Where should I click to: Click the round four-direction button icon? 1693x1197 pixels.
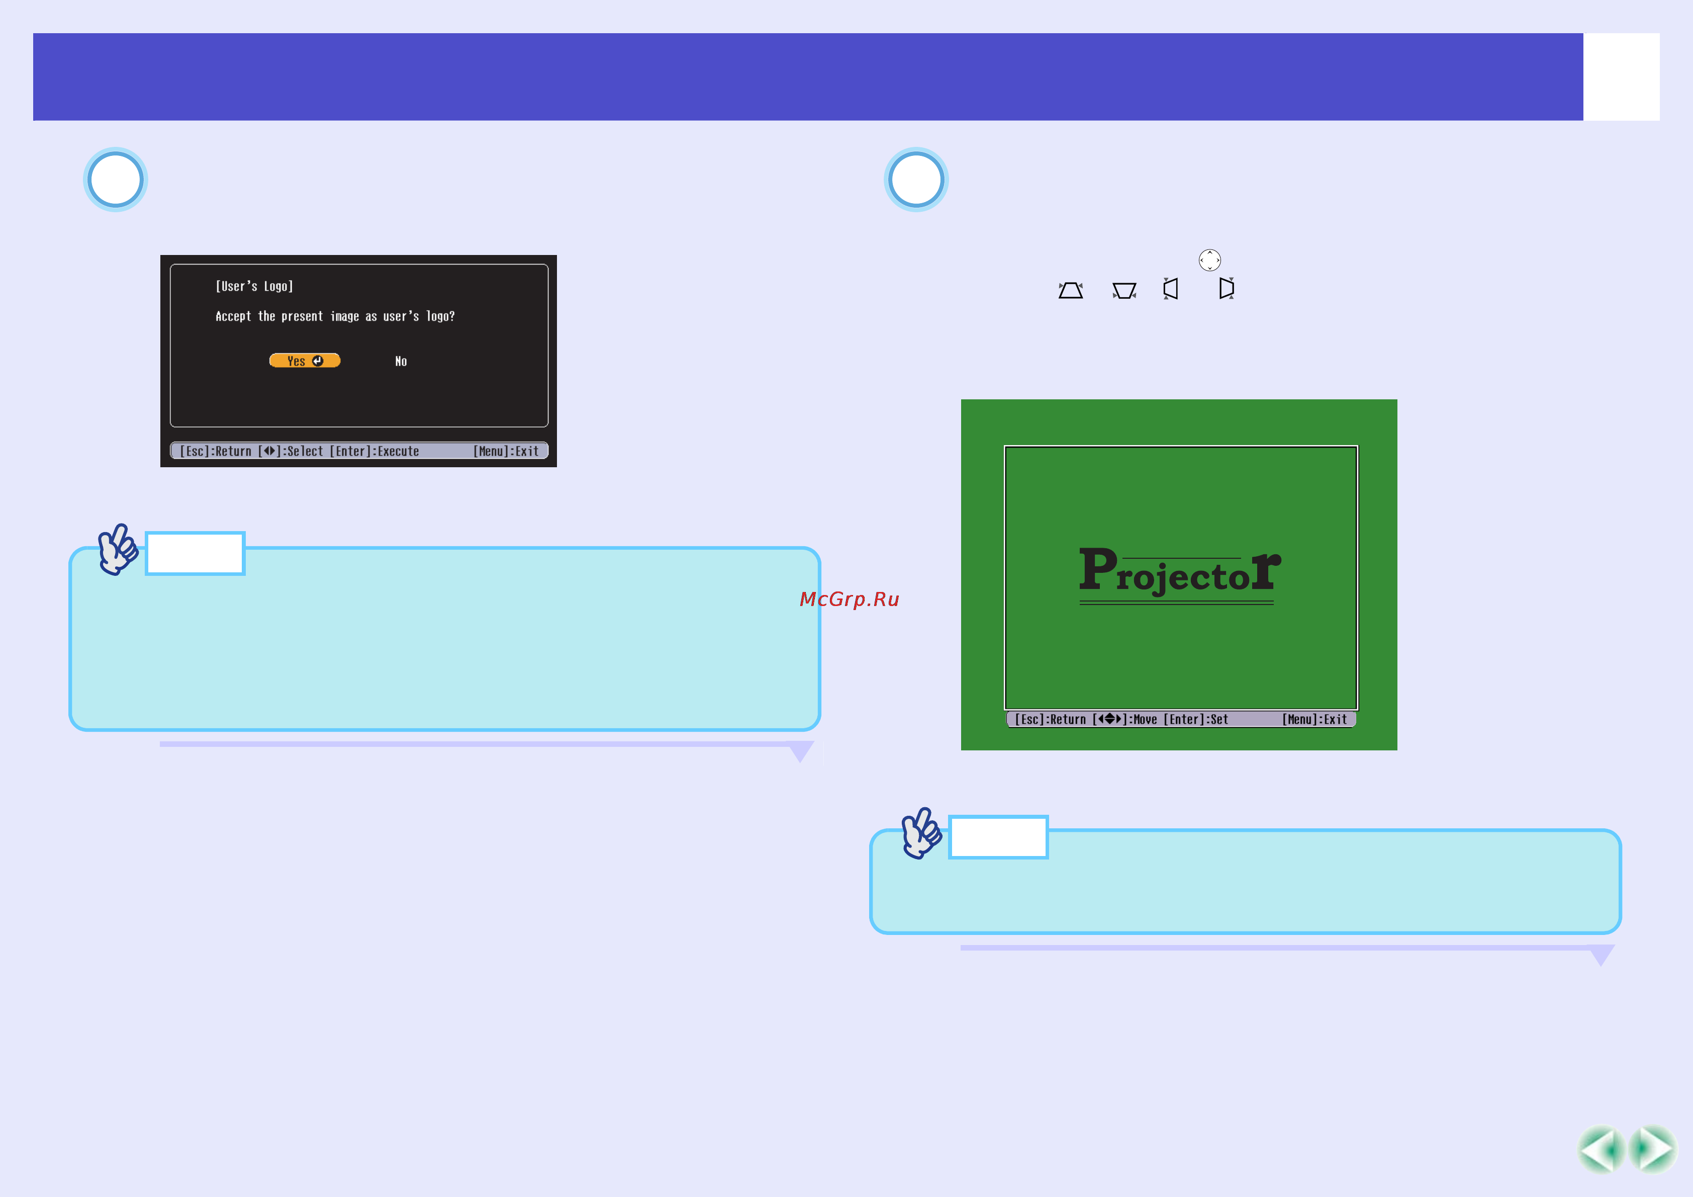(1209, 260)
